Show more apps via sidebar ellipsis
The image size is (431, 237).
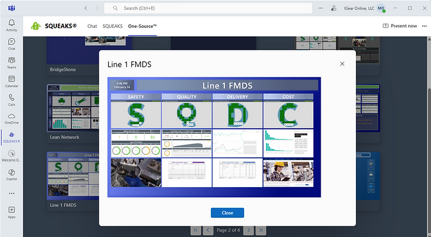[11, 193]
